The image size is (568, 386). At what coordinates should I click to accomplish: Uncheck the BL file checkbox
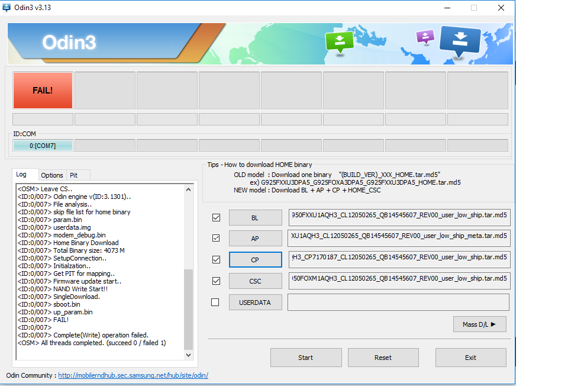217,217
